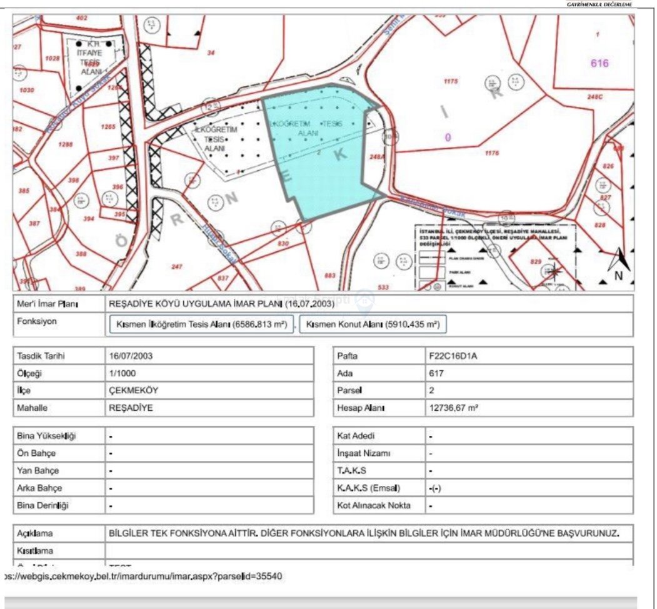Select parcel 1176 on the map
The width and height of the screenshot is (657, 609).
(x=492, y=153)
